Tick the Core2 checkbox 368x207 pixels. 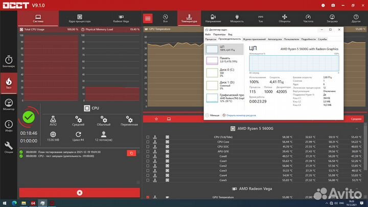point(148,166)
